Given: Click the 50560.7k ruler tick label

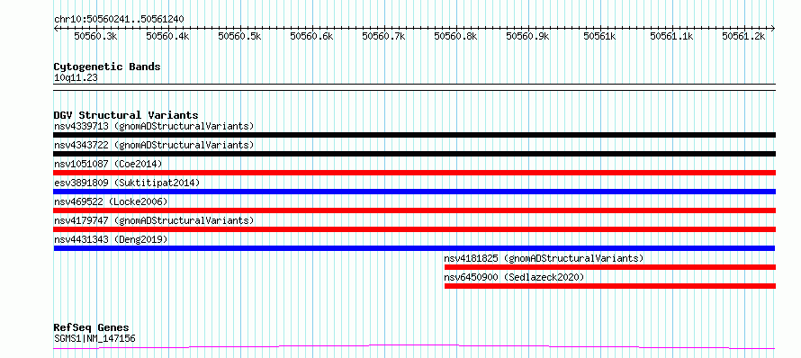Looking at the screenshot, I should point(384,36).
